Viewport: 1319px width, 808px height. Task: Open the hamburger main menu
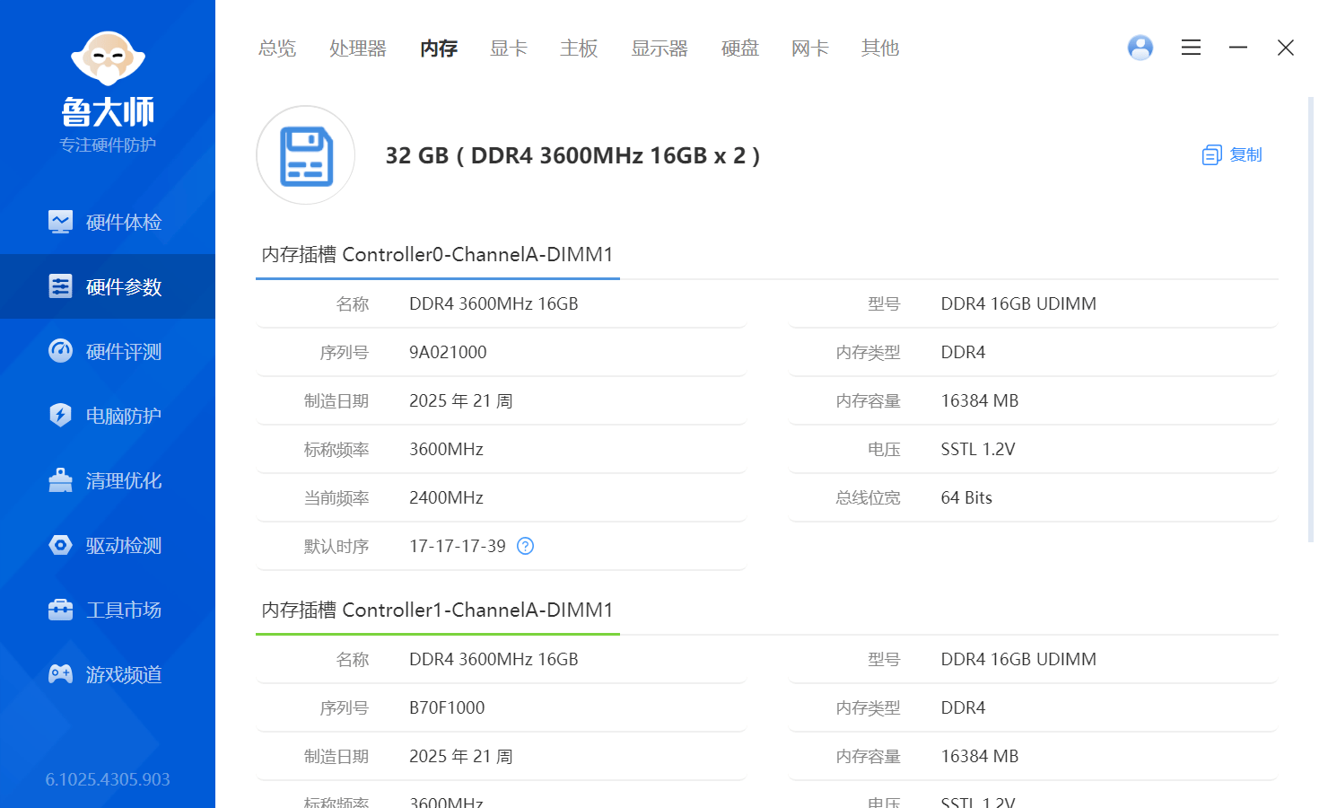point(1191,48)
